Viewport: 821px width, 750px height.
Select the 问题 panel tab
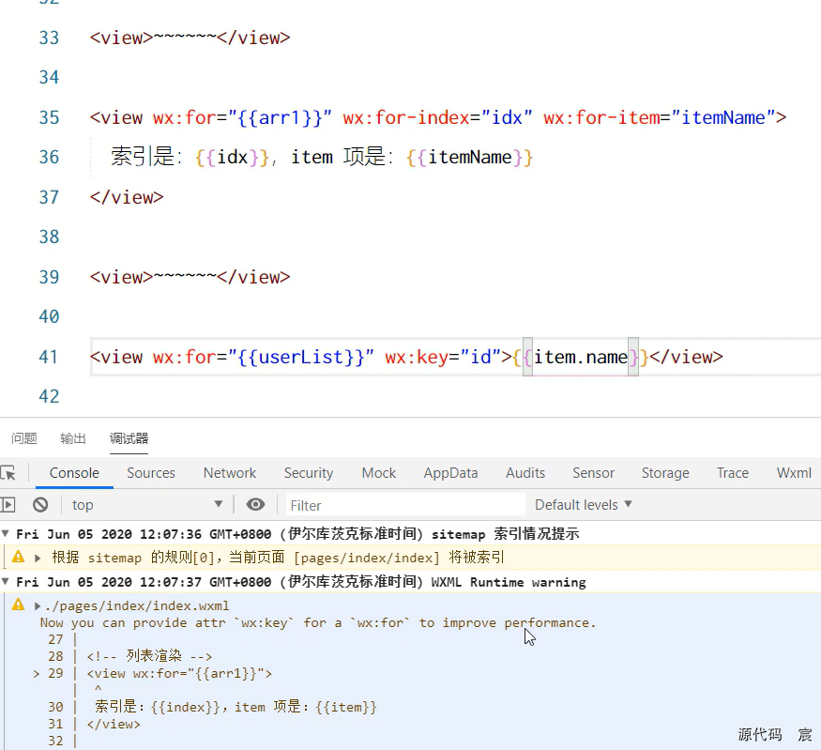[x=24, y=438]
